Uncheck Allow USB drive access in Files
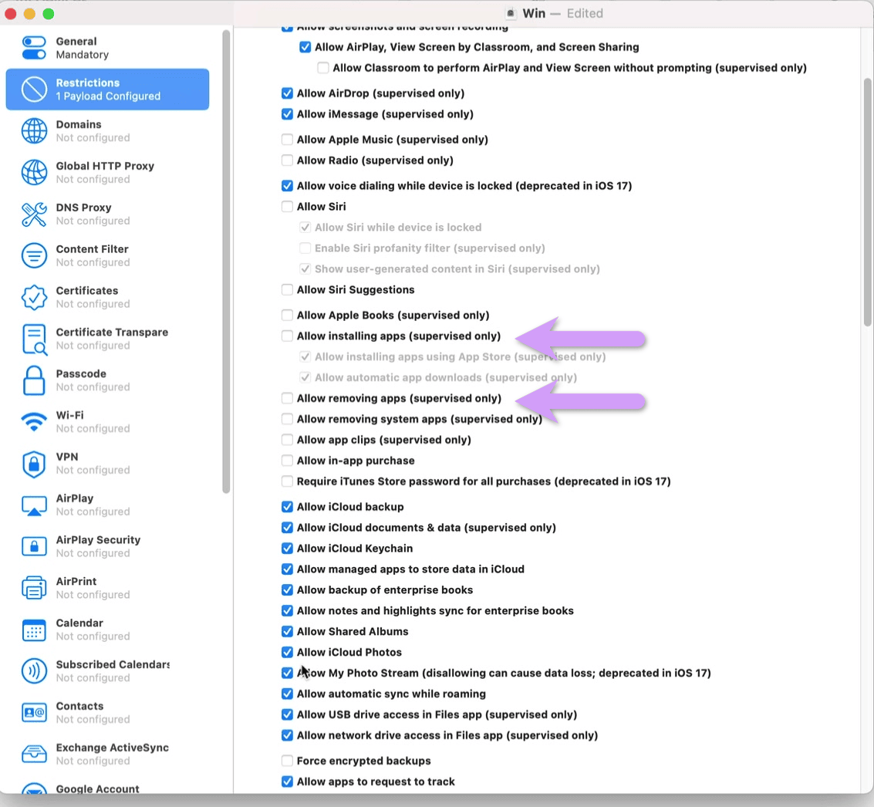This screenshot has width=874, height=807. 287,714
